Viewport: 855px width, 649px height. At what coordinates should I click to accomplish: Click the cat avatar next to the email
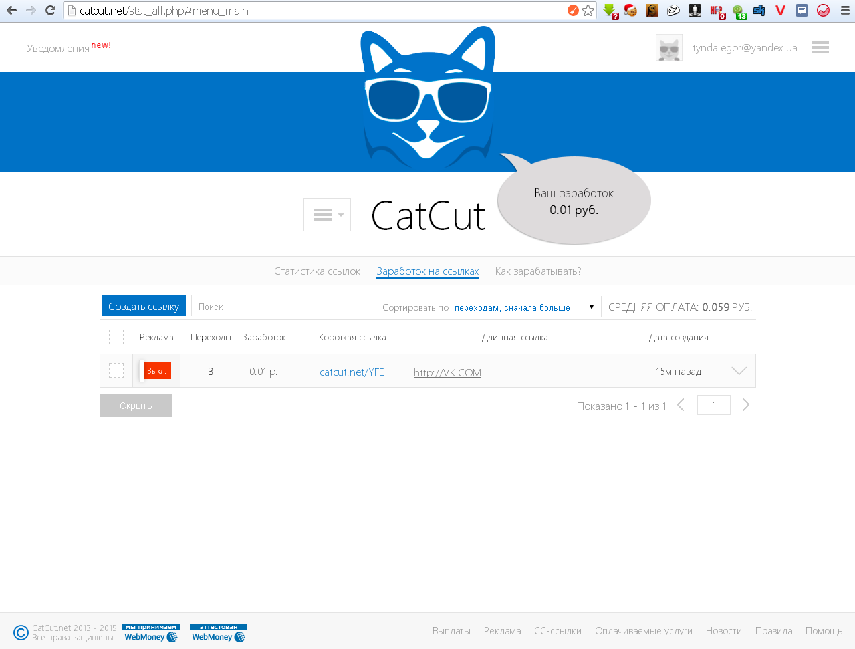668,47
